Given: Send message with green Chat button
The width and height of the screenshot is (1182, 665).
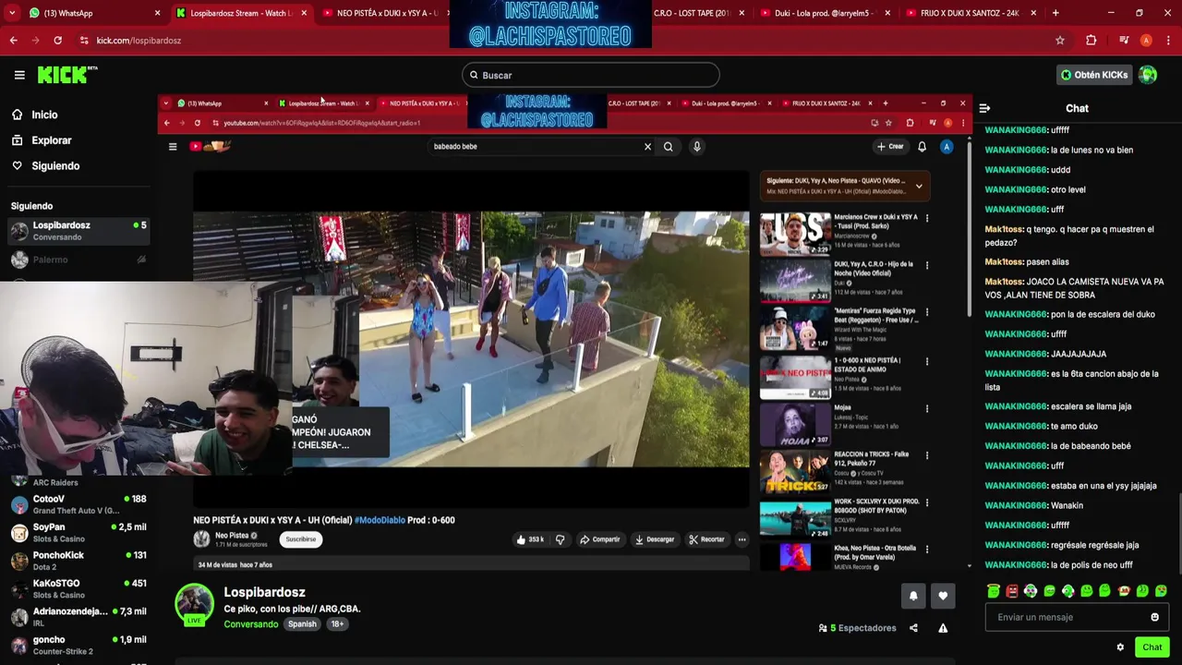Looking at the screenshot, I should [x=1152, y=647].
